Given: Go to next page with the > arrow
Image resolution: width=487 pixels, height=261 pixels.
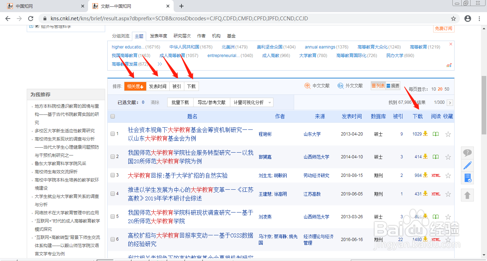Looking at the screenshot, I should click(450, 102).
